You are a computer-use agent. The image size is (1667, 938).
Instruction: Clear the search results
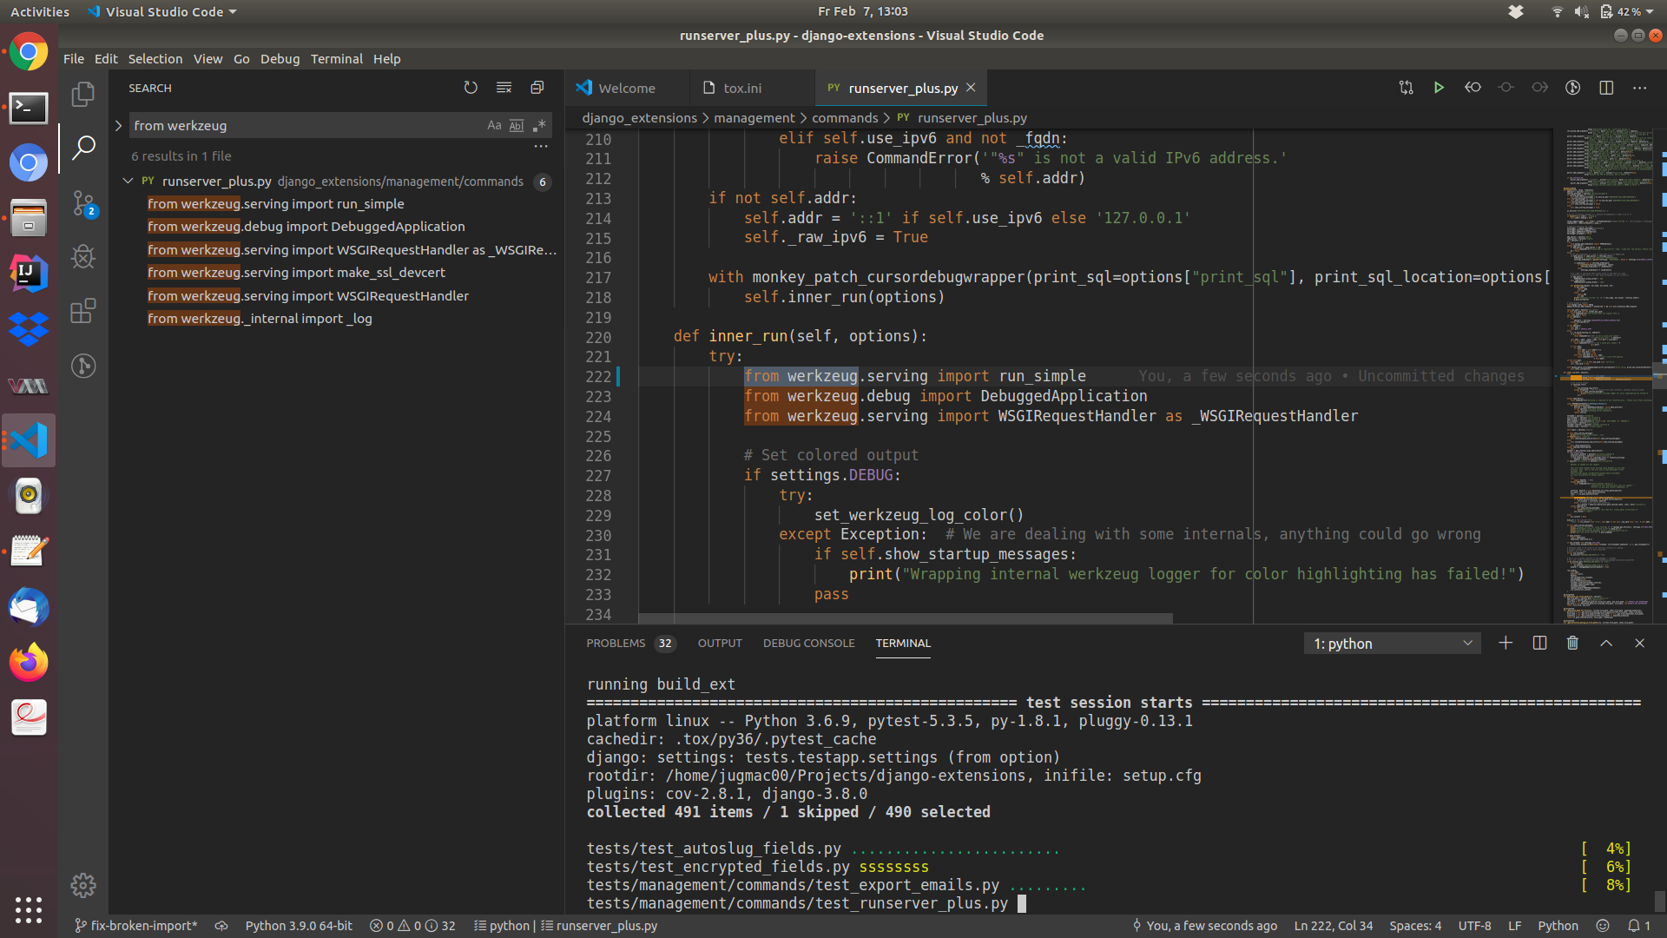(x=504, y=88)
